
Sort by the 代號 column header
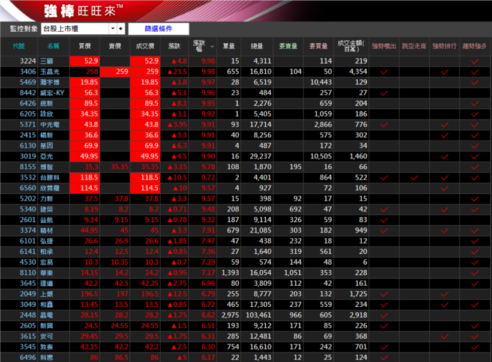(x=19, y=46)
